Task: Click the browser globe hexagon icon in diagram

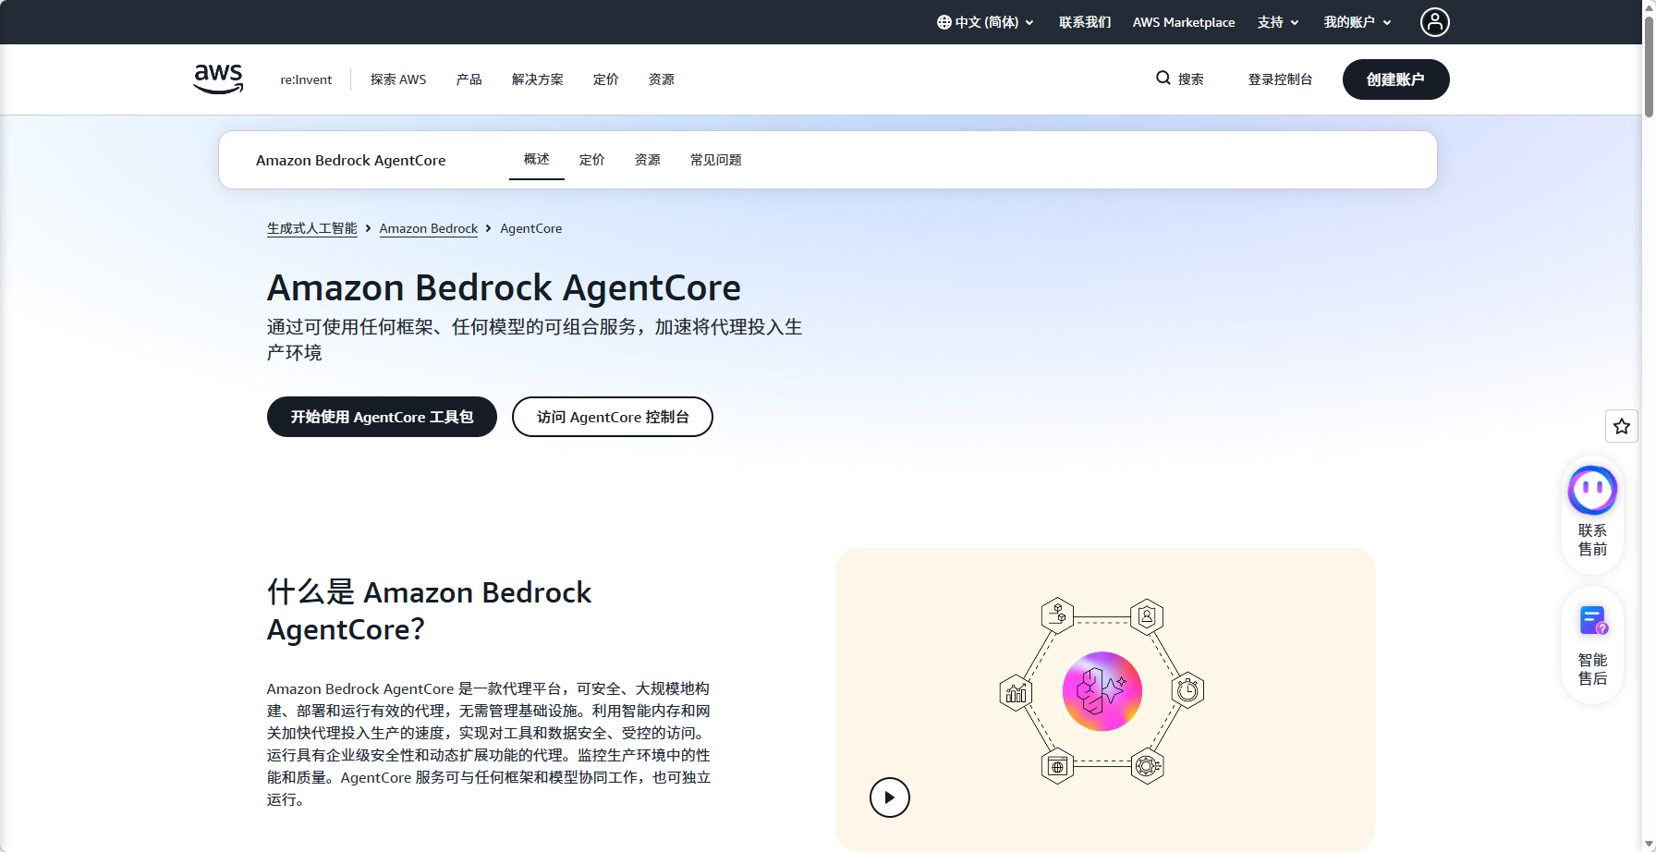Action: click(1057, 766)
